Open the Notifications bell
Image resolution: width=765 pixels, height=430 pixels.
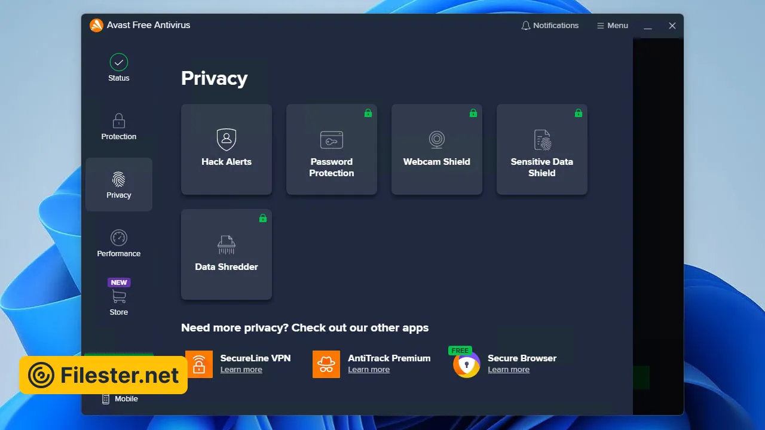tap(526, 26)
